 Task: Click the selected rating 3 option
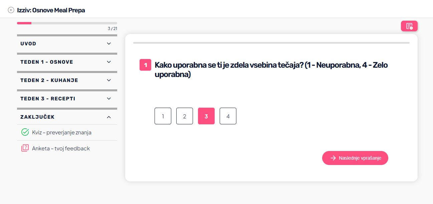tap(206, 116)
